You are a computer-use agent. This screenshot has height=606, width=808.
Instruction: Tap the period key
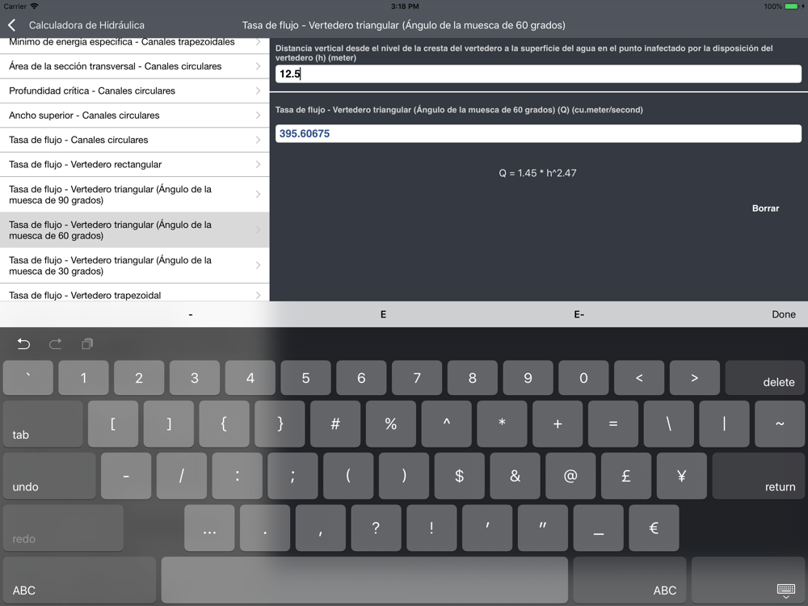[265, 528]
